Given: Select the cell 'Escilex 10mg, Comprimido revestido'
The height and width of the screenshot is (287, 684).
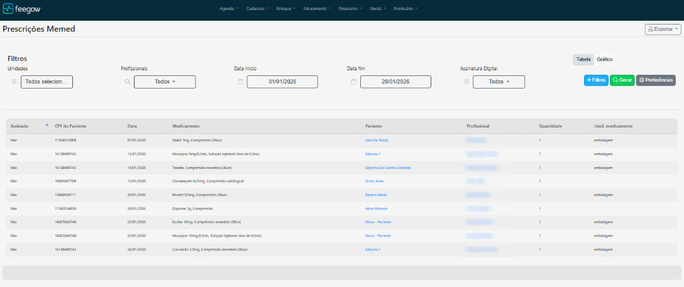Looking at the screenshot, I should click(206, 222).
